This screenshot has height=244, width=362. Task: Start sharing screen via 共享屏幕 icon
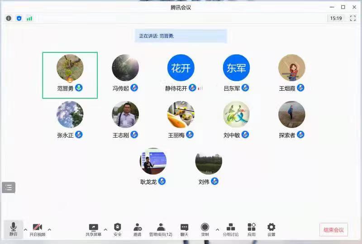click(93, 229)
